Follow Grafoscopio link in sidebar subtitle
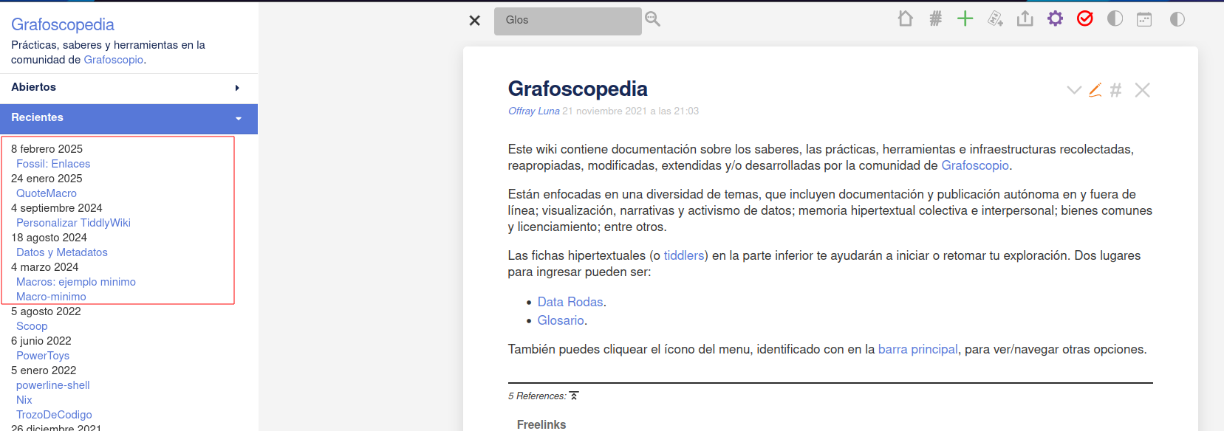 (x=114, y=60)
